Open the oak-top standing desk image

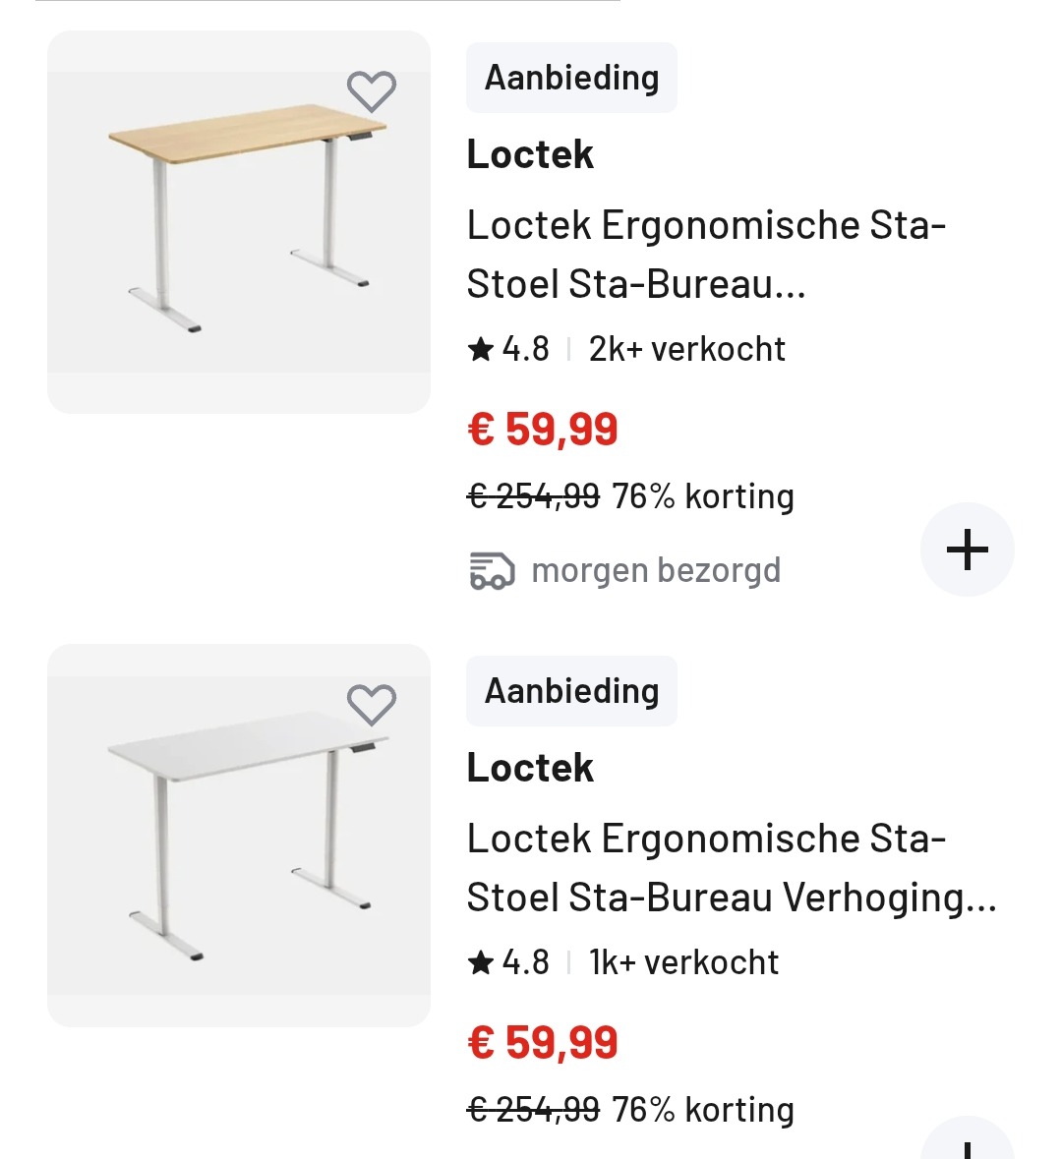(x=239, y=222)
